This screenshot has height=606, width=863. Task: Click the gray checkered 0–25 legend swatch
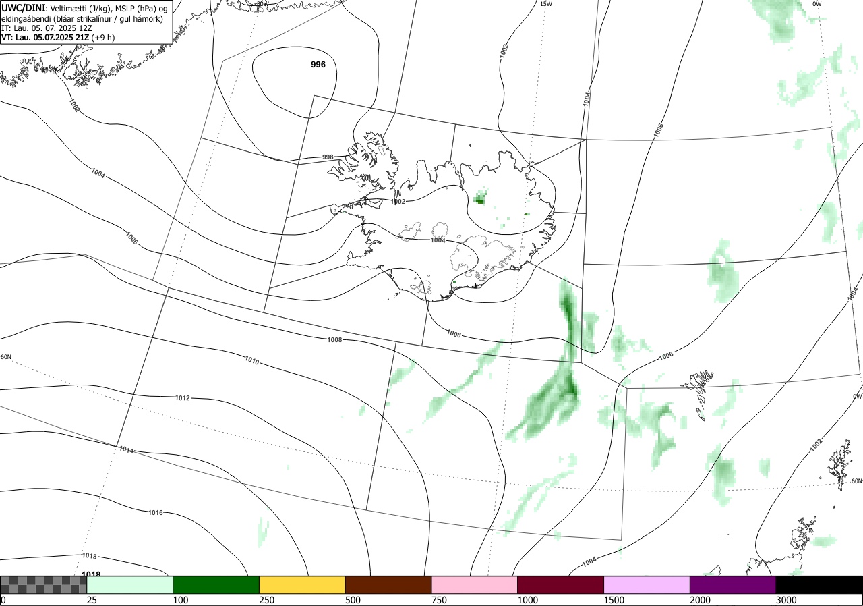(44, 584)
